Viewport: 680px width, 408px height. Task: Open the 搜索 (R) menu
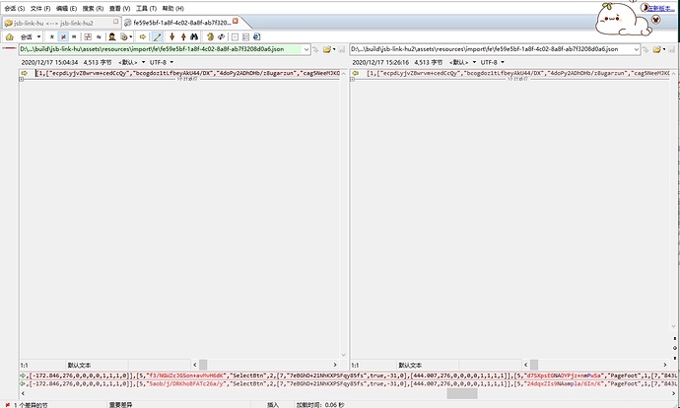point(93,8)
